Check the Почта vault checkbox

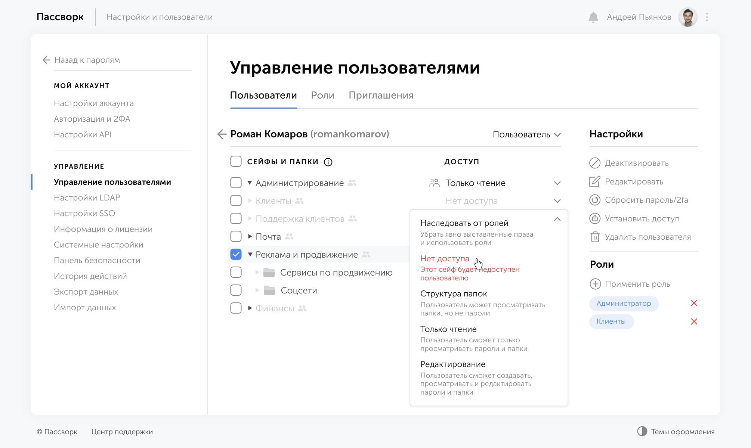tap(236, 237)
